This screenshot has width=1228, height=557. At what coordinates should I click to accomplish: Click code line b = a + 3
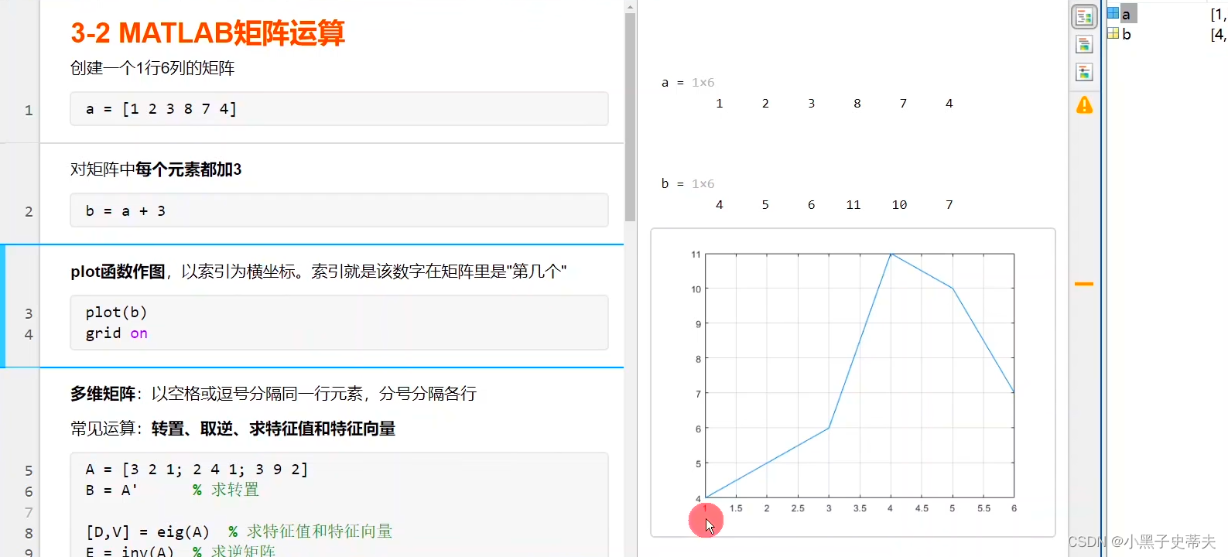[x=125, y=210]
